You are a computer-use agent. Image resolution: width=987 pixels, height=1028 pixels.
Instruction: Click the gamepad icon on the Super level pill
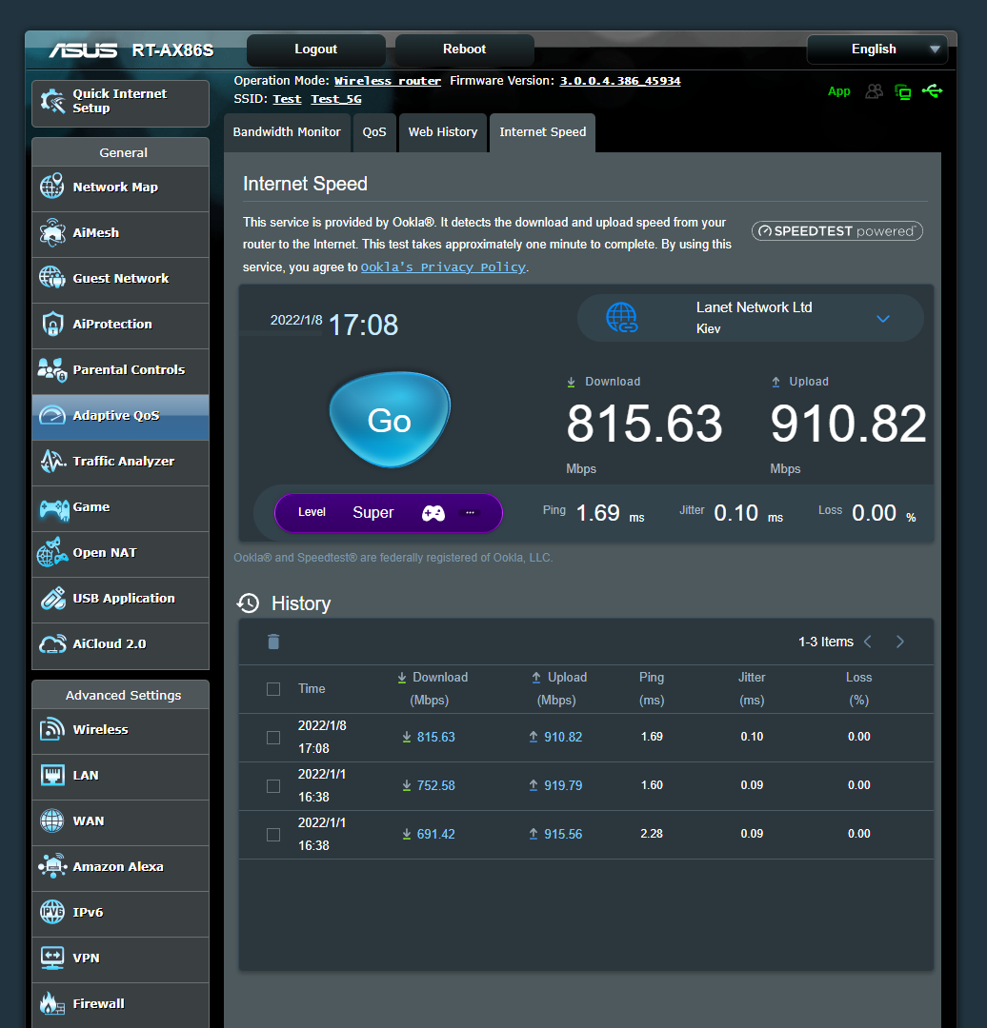point(433,512)
